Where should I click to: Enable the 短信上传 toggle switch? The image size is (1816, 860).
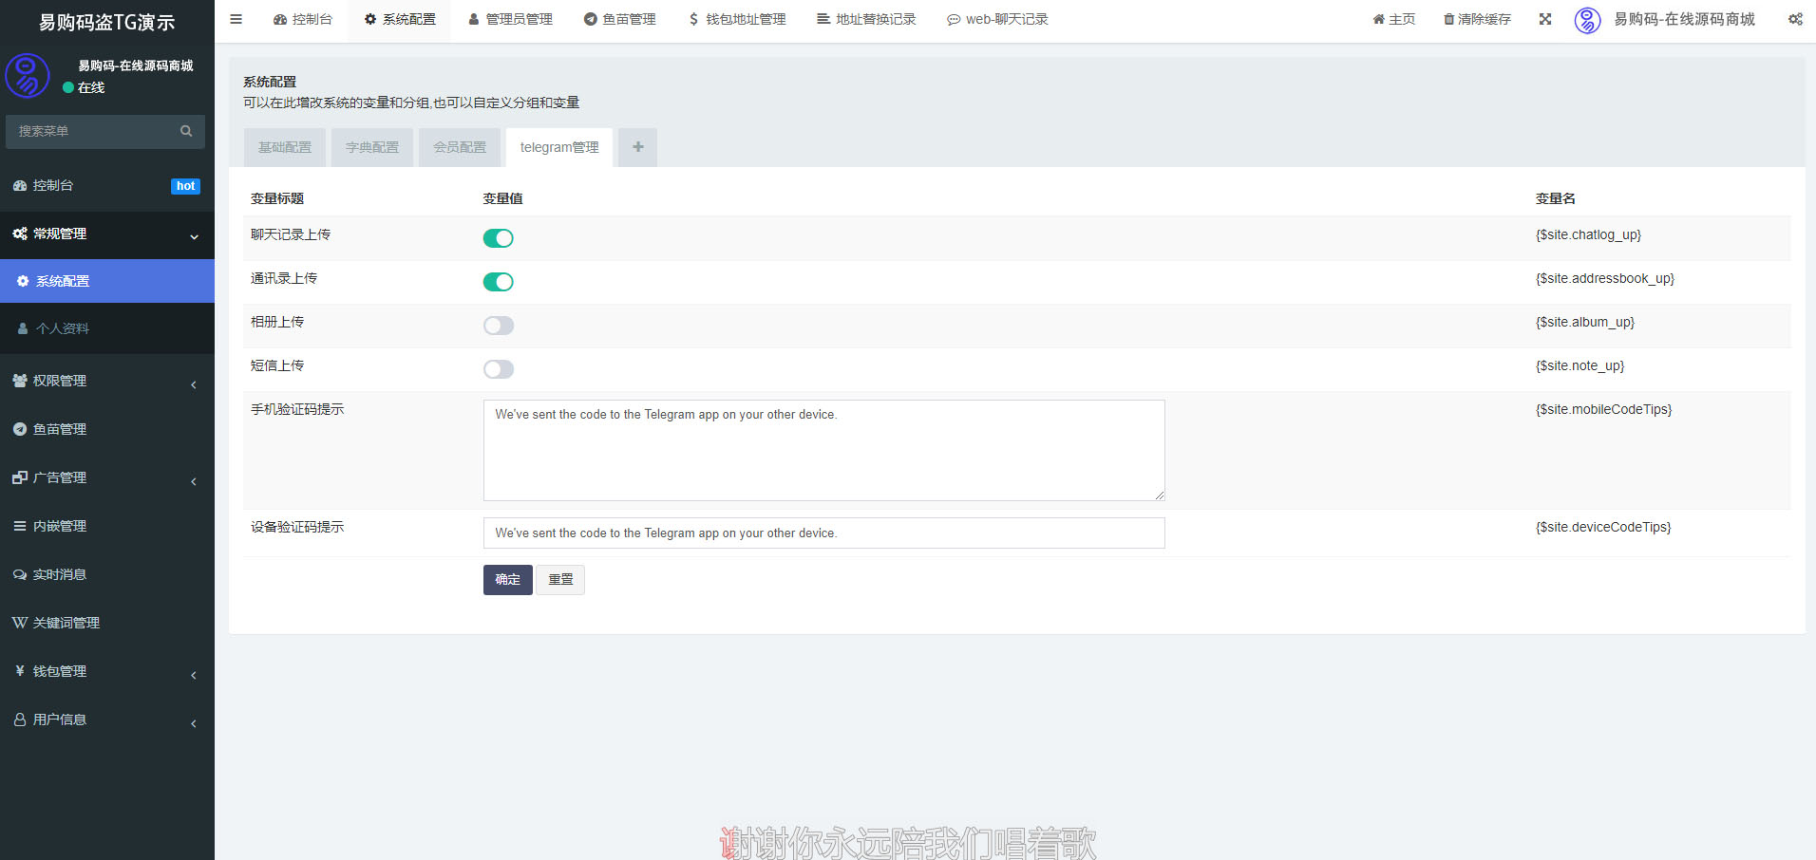(x=498, y=369)
